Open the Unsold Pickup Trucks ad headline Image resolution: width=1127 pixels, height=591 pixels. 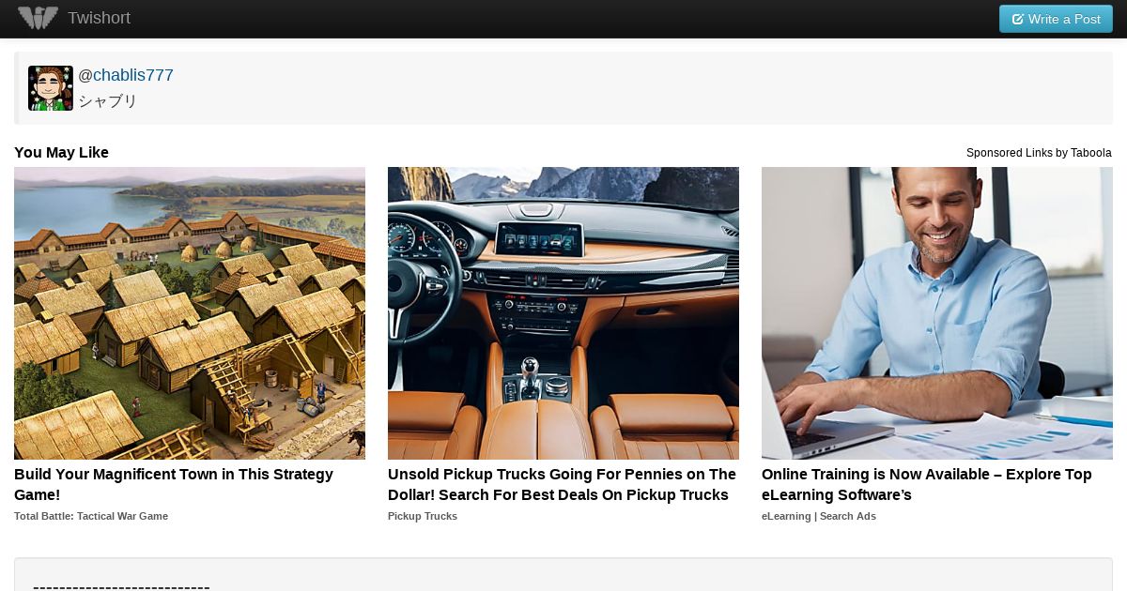(562, 485)
